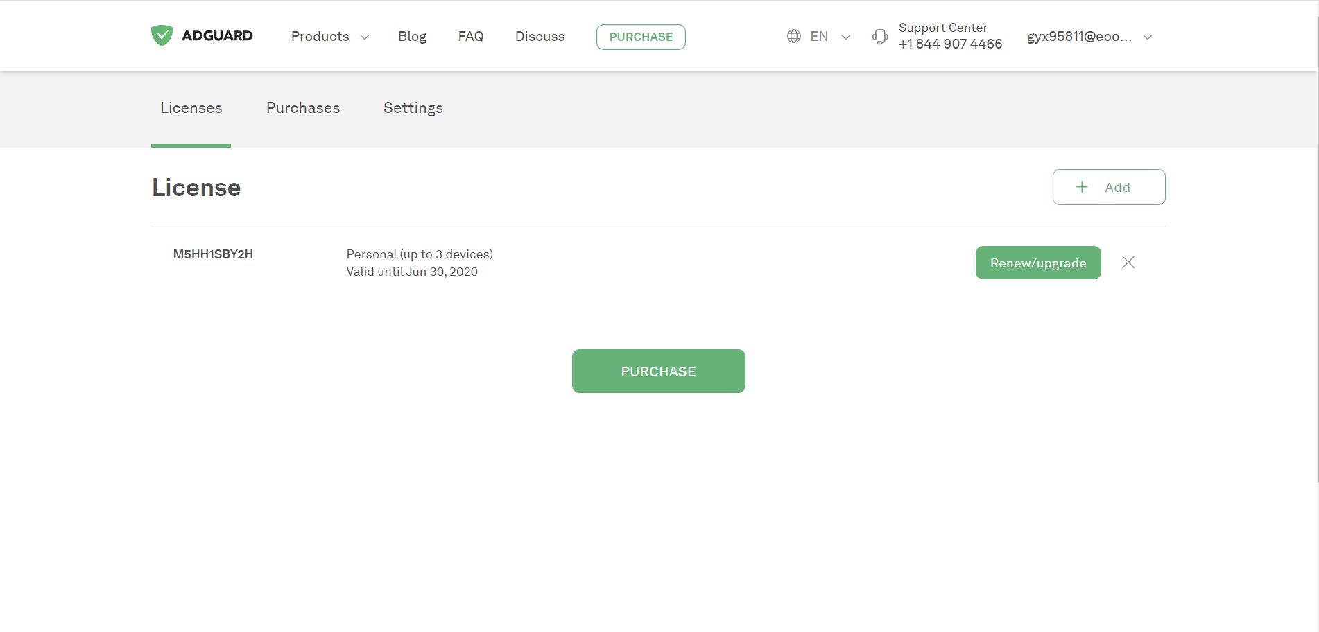Screen dimensions: 1319x632
Task: Switch to the Purchases tab
Action: (x=303, y=108)
